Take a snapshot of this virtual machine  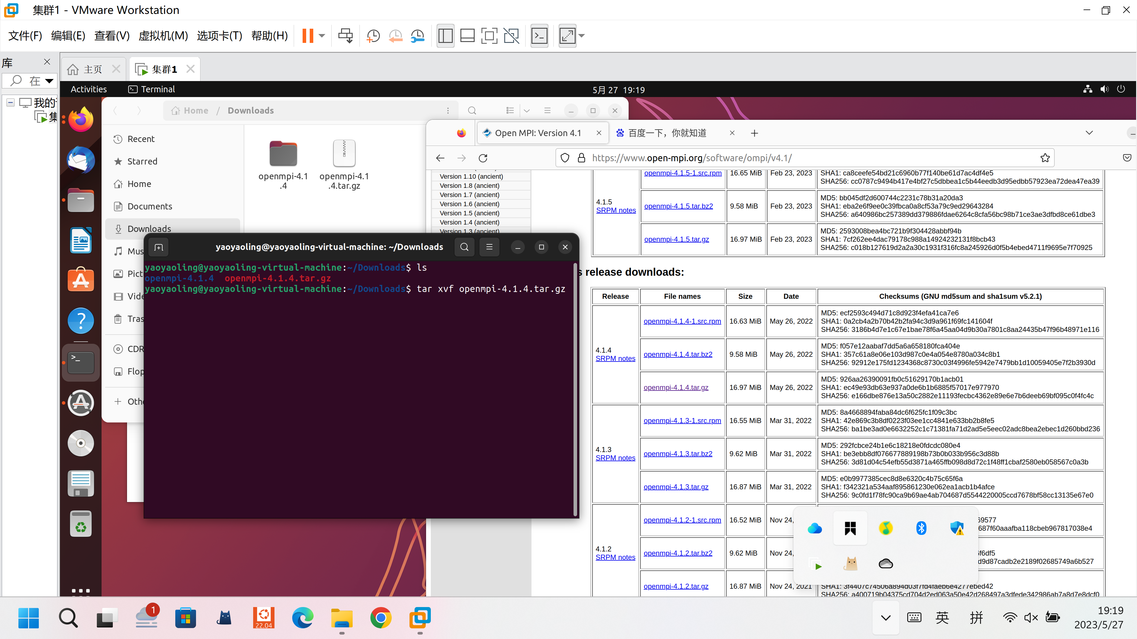(373, 36)
